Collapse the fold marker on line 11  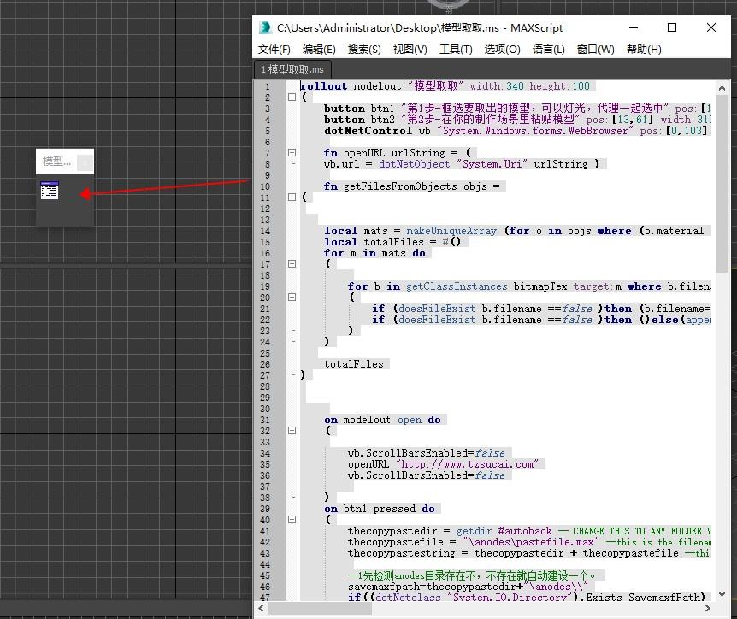click(292, 197)
